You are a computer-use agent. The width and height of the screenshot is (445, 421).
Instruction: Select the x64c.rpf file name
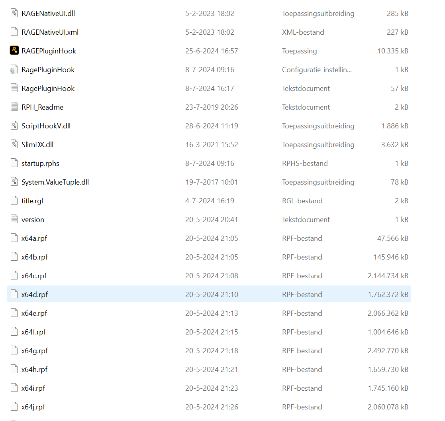[x=34, y=276]
